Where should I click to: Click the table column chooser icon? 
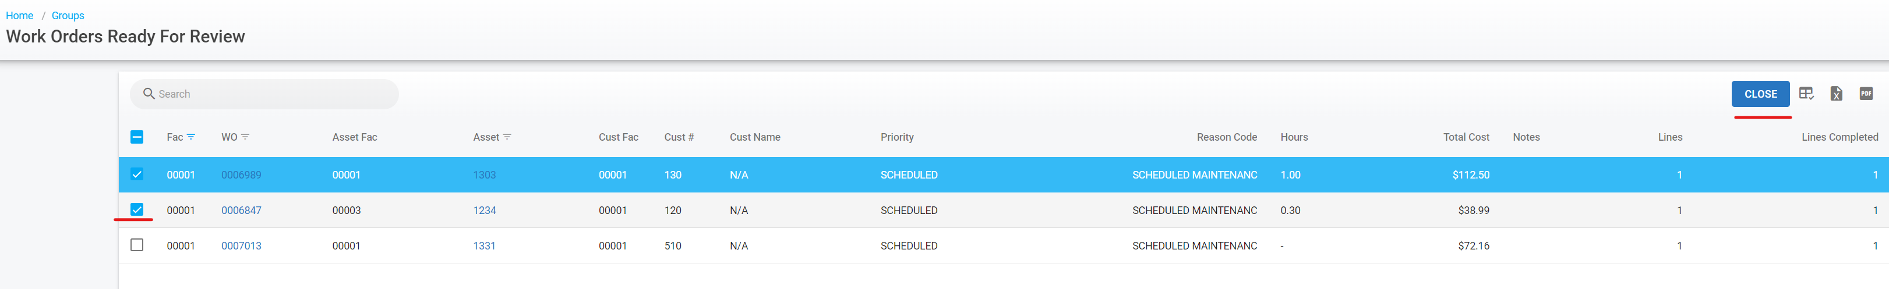(1806, 94)
